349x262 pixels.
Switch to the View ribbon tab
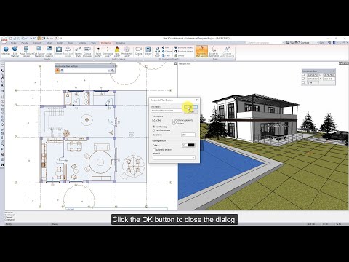93,43
